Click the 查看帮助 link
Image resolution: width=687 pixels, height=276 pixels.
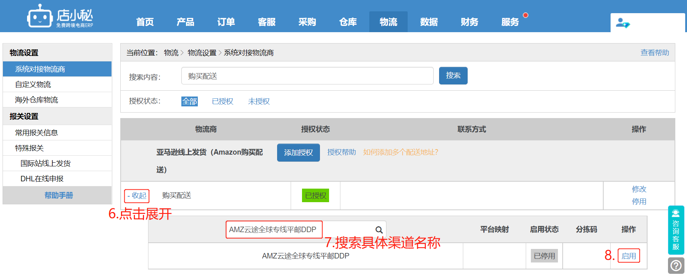click(654, 53)
